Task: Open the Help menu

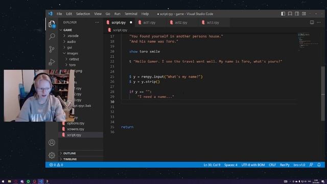Action: (x=145, y=14)
